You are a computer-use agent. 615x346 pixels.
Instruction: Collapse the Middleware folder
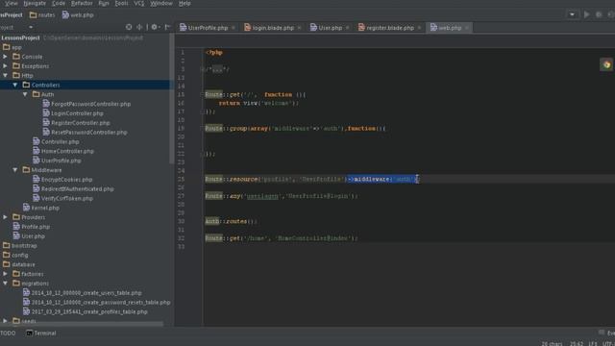tap(15, 170)
